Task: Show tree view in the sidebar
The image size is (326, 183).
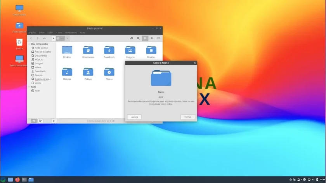Action: (x=40, y=121)
